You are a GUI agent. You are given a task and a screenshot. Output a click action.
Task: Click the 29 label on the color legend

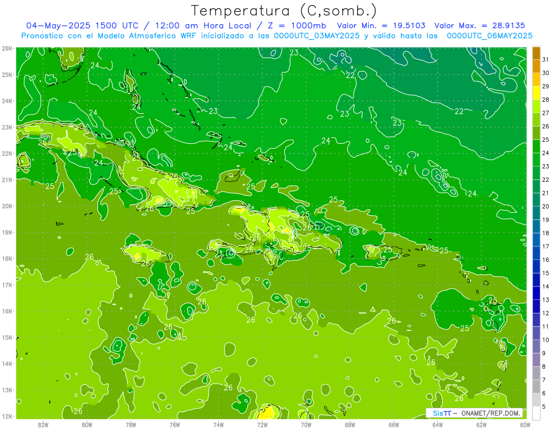click(545, 86)
